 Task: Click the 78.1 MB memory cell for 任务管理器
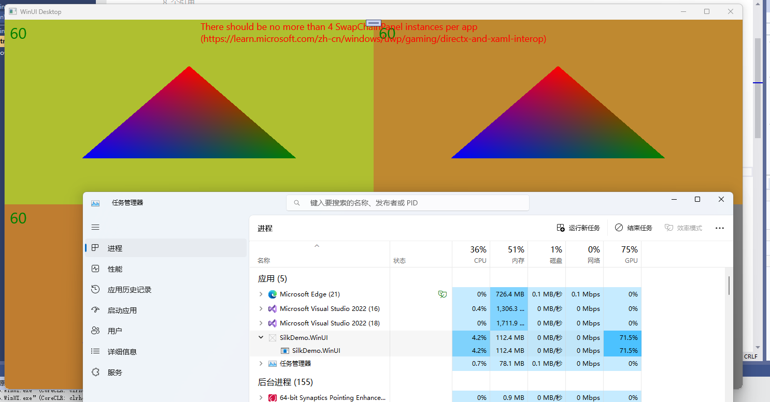(509, 364)
